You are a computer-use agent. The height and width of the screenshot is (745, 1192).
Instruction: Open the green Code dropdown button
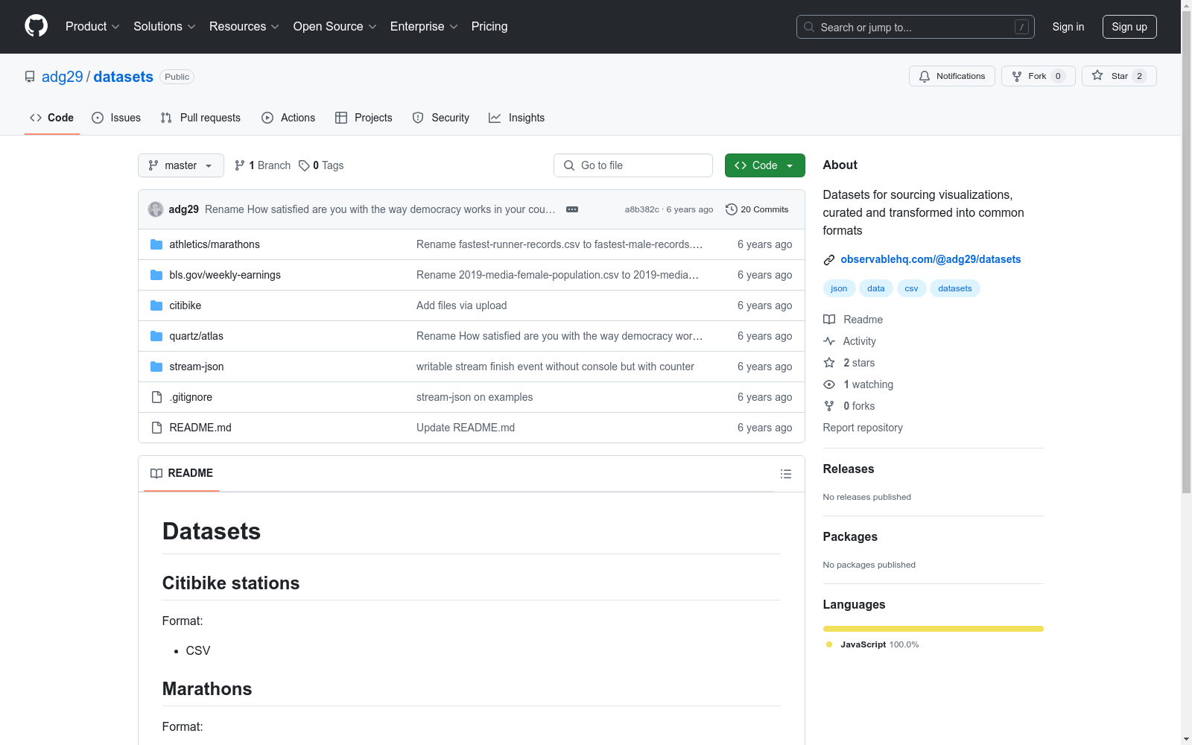tap(765, 165)
